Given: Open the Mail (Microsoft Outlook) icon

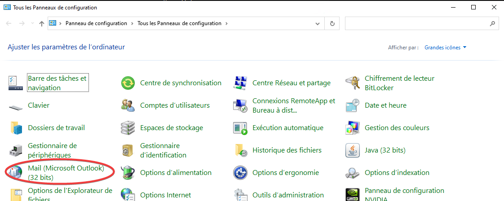Looking at the screenshot, I should (x=16, y=173).
